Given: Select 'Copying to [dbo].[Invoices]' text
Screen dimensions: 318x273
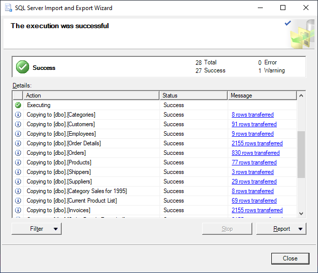Looking at the screenshot, I should [58, 210].
